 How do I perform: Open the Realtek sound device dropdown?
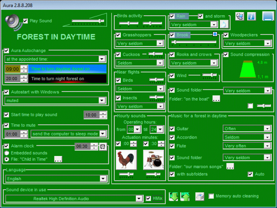click(x=139, y=199)
